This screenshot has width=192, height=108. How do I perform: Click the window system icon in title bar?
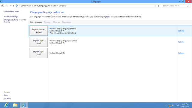pyautogui.click(x=1, y=1)
